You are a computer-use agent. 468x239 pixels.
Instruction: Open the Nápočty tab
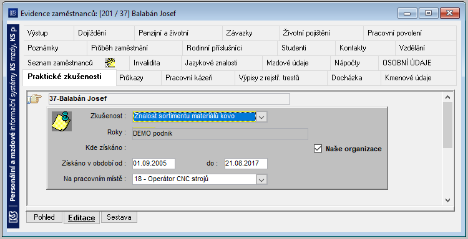[x=354, y=63]
